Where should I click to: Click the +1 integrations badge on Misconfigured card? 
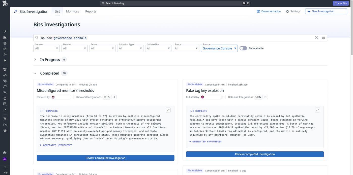(x=114, y=97)
